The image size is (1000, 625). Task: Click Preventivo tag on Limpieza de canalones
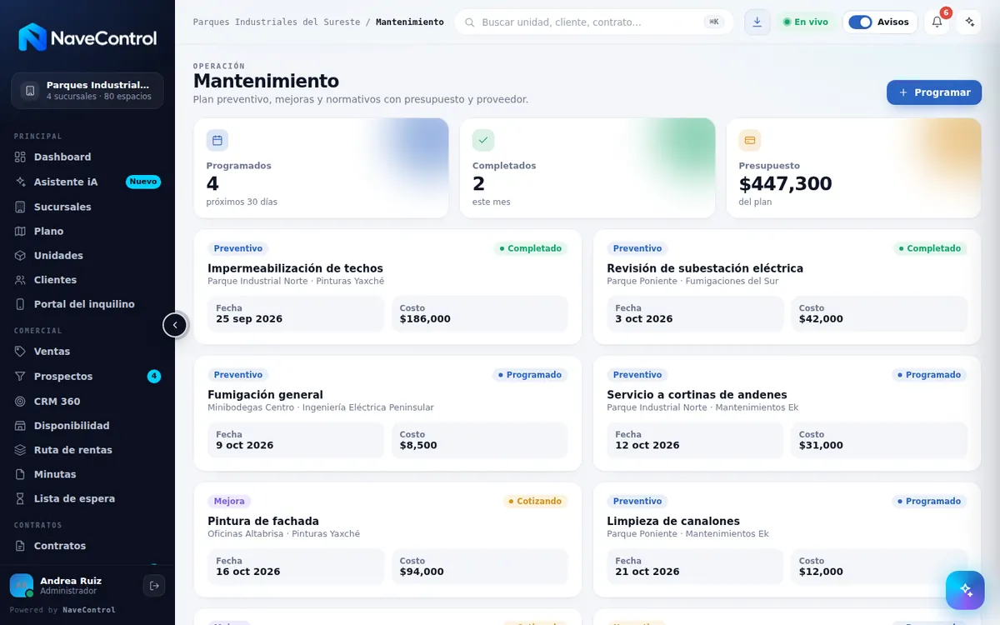[637, 502]
